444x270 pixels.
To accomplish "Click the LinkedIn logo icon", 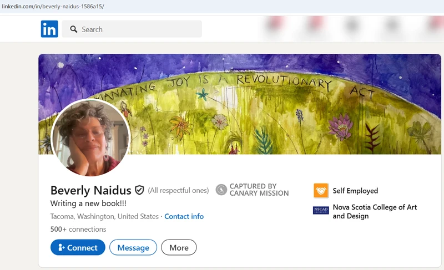I will pyautogui.click(x=49, y=29).
